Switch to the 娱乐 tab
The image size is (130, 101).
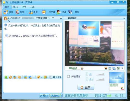(x=15, y=7)
